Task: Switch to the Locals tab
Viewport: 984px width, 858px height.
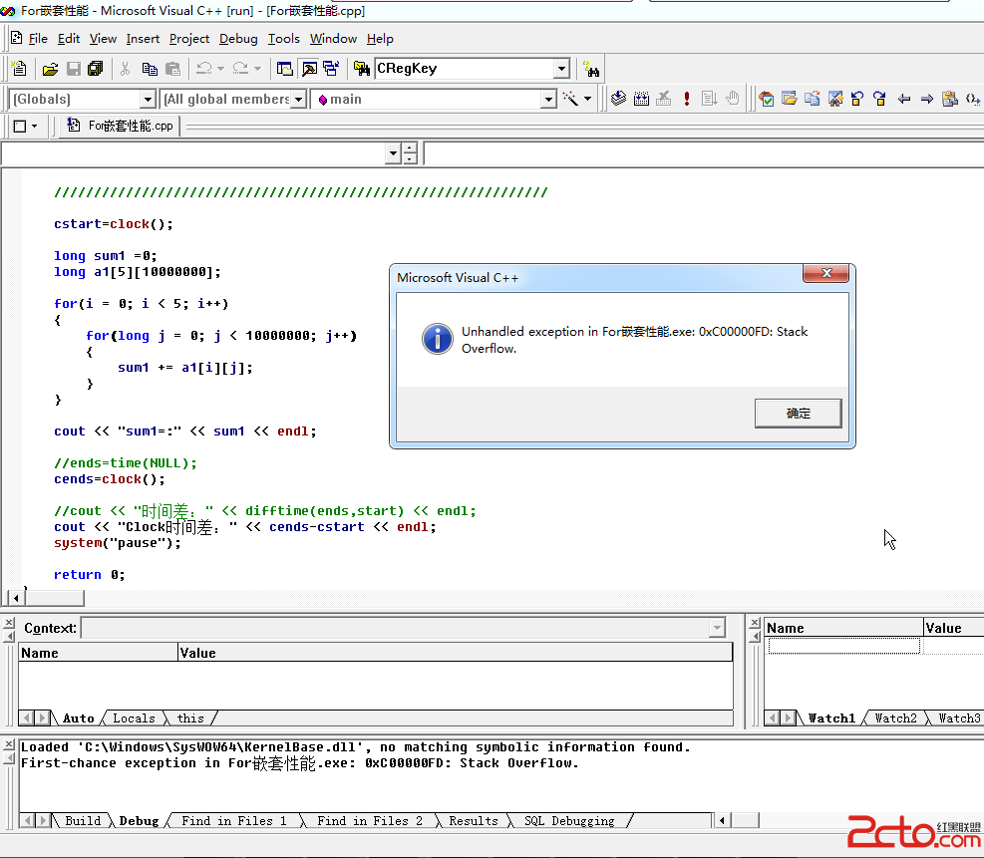Action: pos(134,718)
